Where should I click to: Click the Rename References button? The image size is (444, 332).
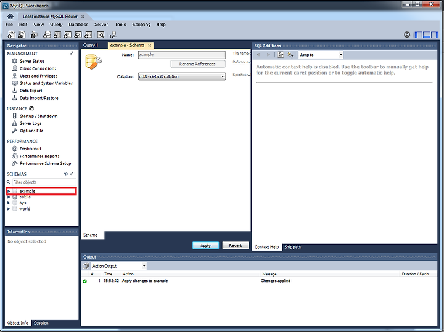pos(198,64)
